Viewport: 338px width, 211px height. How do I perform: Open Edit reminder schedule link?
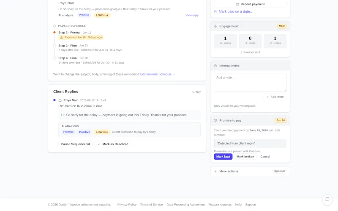click(158, 74)
